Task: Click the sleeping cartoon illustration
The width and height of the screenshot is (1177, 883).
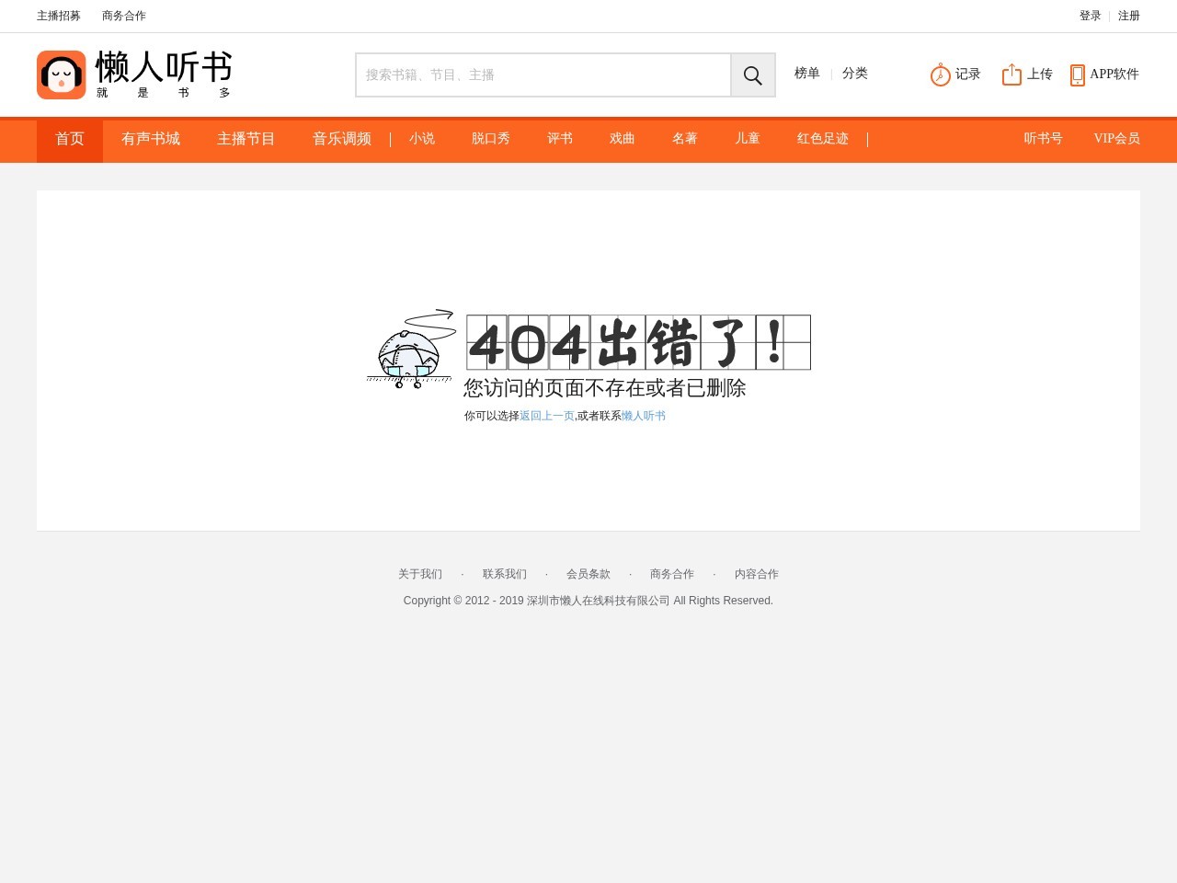Action: click(411, 349)
